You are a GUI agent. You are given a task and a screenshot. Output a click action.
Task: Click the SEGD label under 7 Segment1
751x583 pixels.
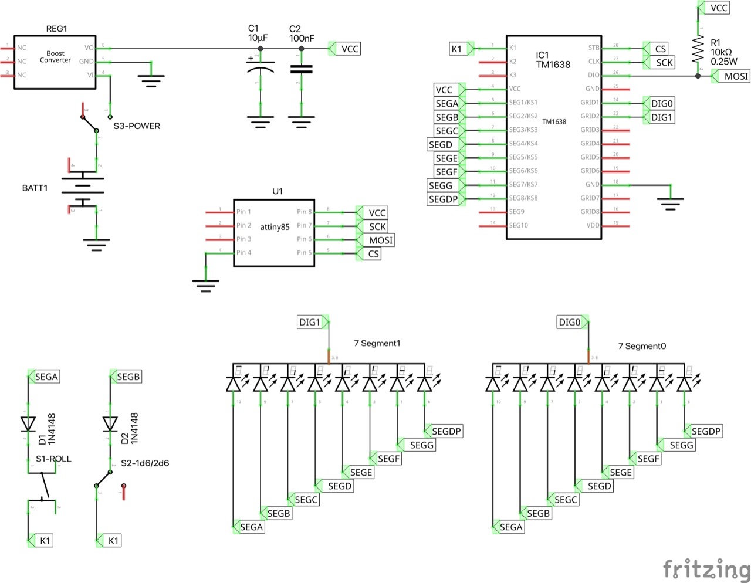click(x=334, y=486)
